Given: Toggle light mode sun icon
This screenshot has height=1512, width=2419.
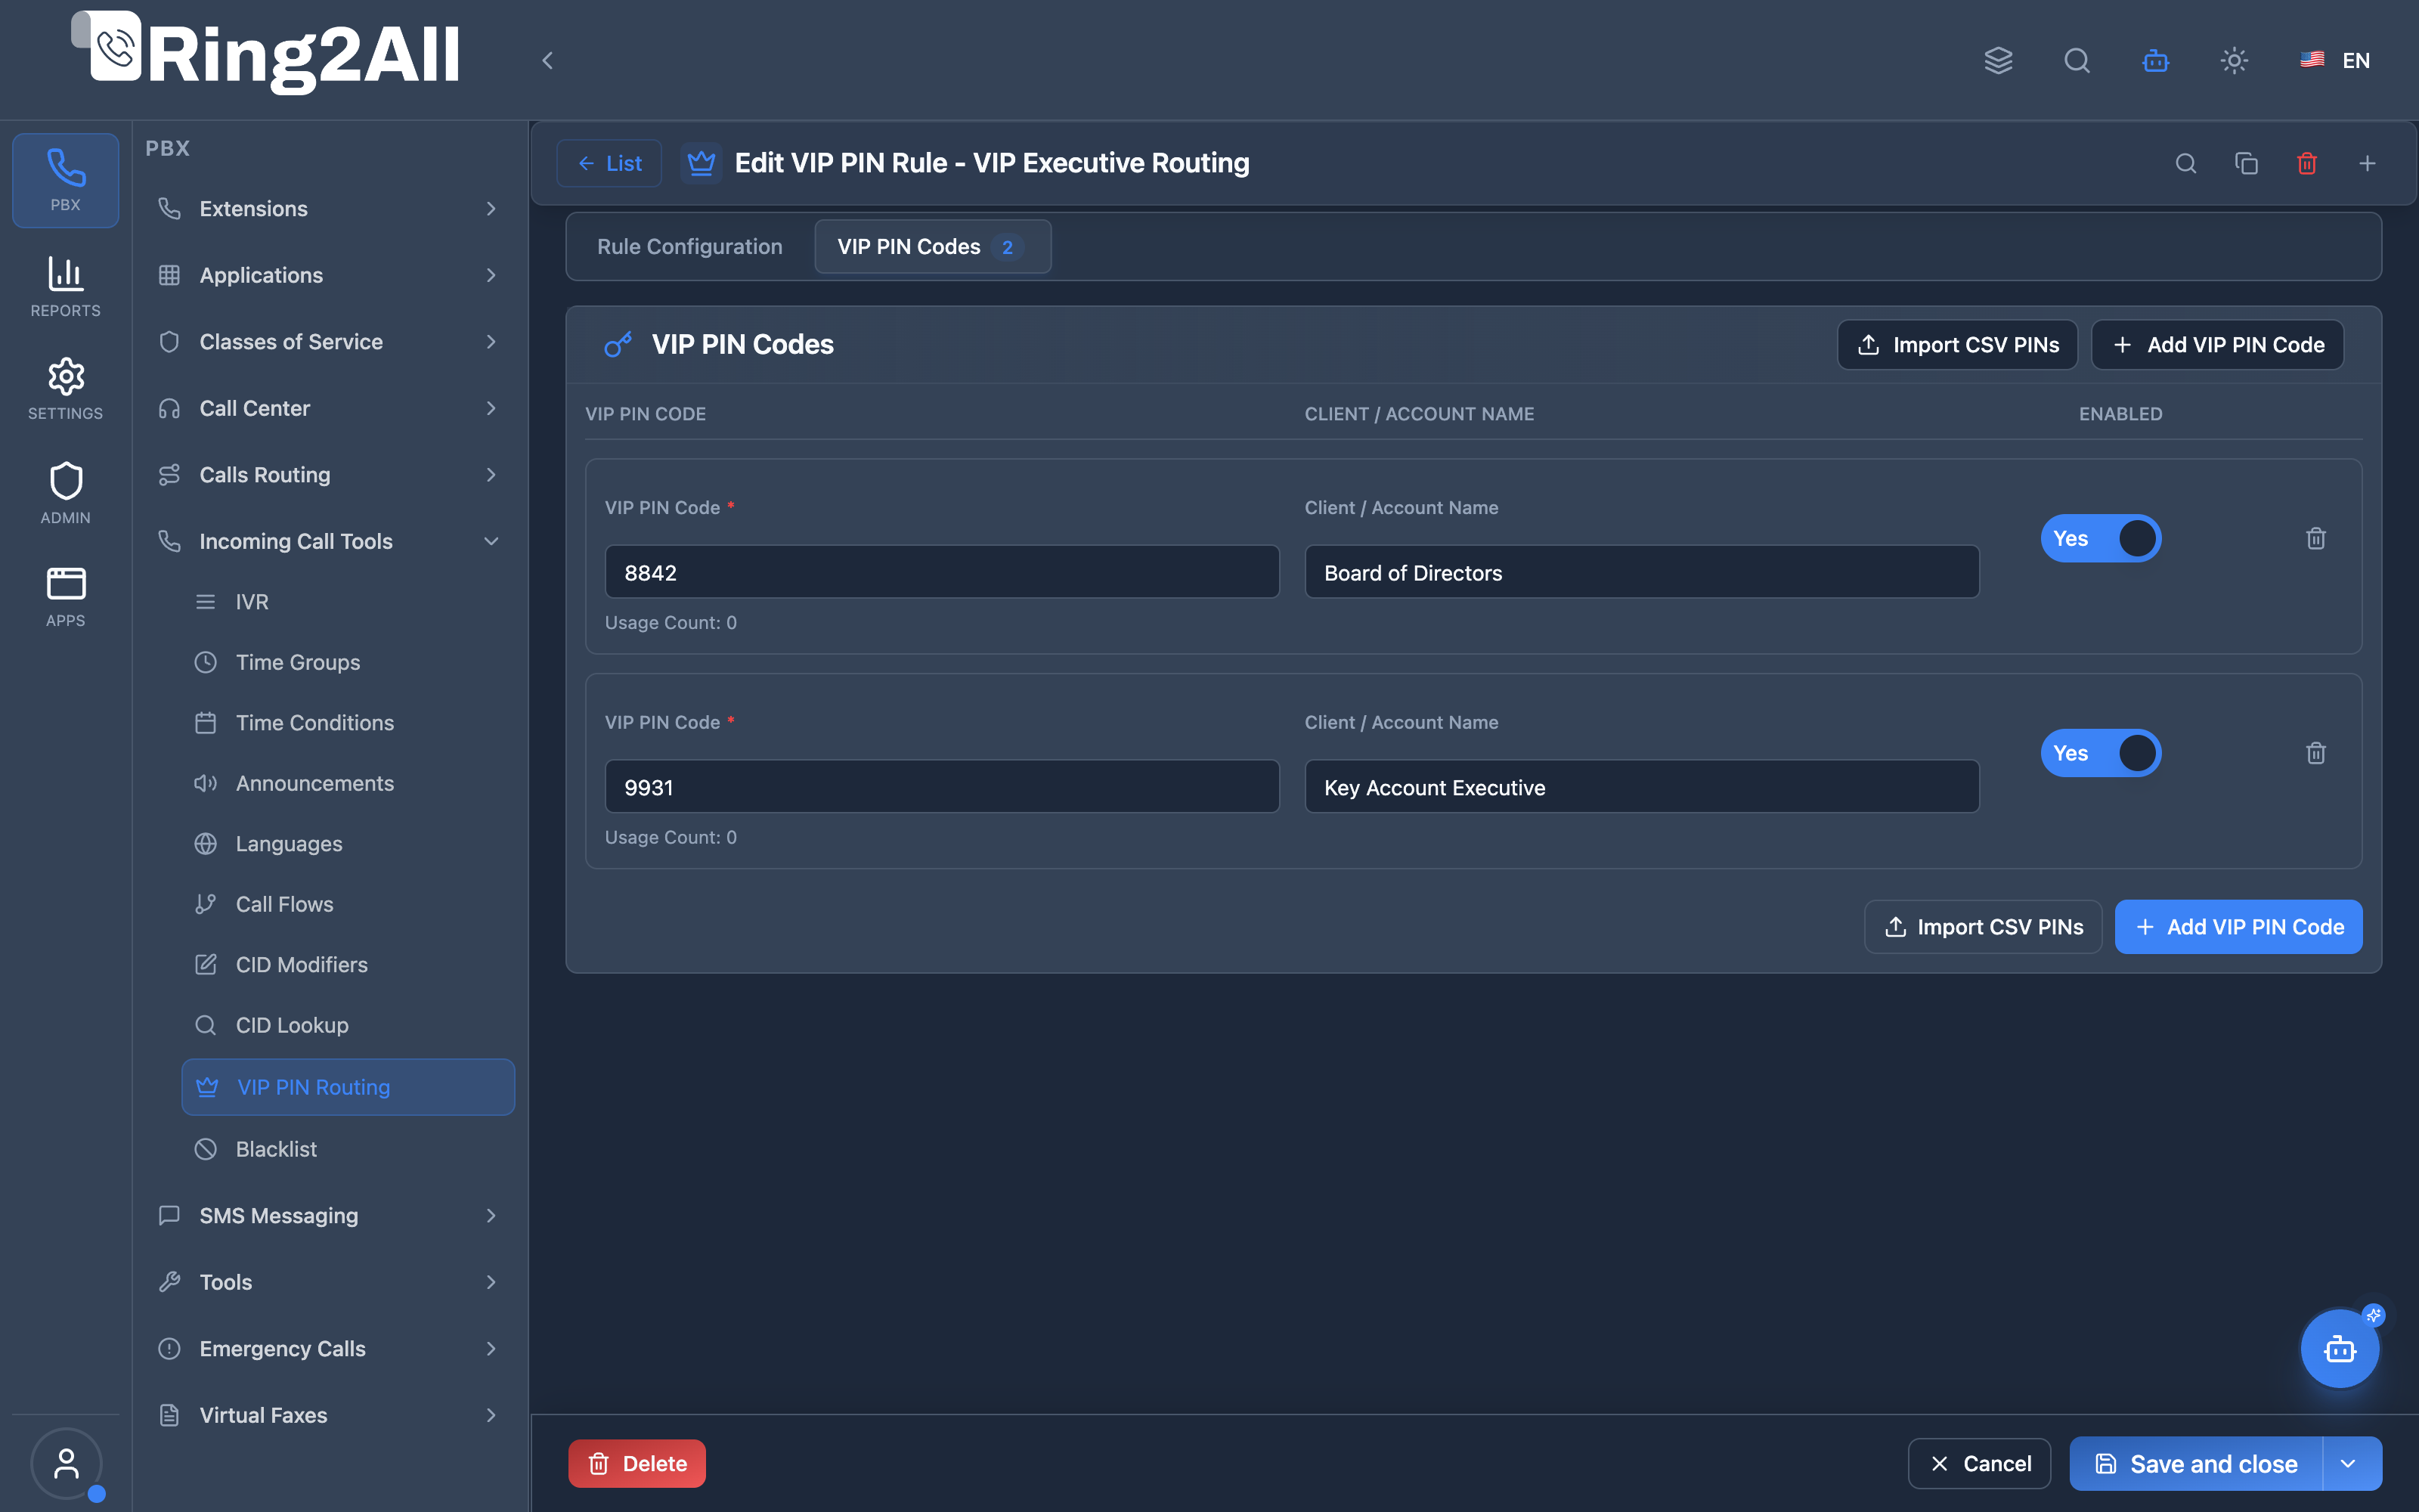Looking at the screenshot, I should [x=2234, y=61].
